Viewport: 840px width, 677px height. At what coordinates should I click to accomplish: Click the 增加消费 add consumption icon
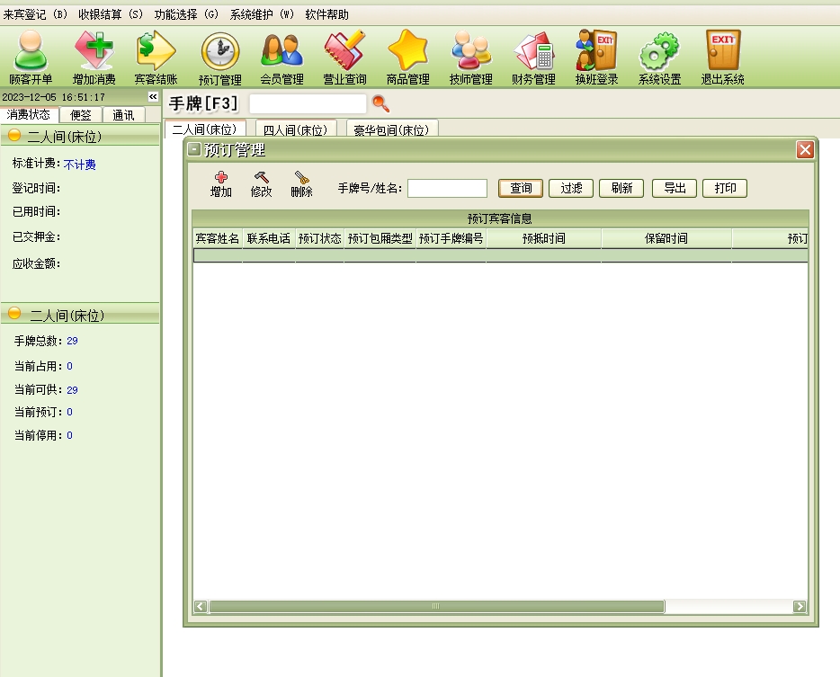coord(94,58)
